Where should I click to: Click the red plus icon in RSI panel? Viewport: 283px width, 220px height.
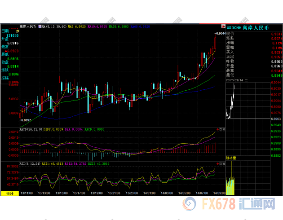coord(217,164)
